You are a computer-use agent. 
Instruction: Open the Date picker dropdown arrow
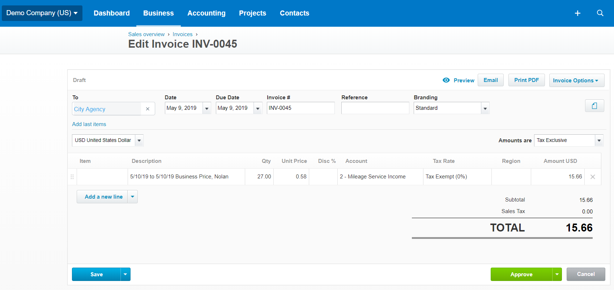coord(207,108)
